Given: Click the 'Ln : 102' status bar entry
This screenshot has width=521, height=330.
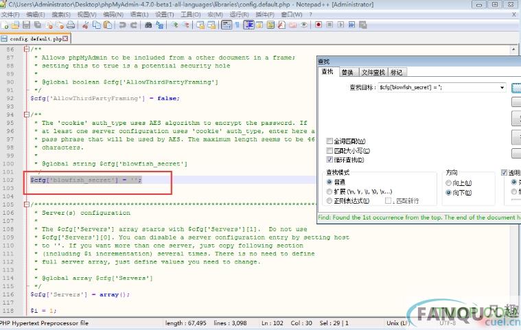Looking at the screenshot, I should [x=272, y=322].
